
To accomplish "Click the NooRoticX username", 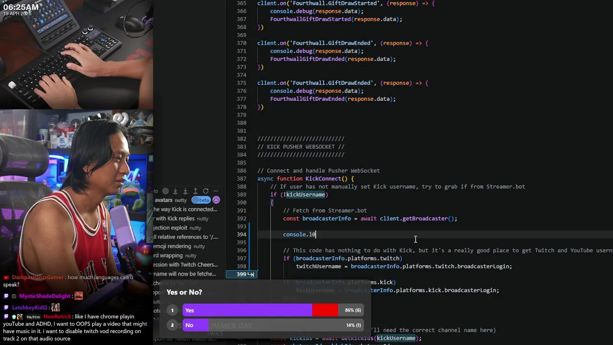I will [x=57, y=317].
